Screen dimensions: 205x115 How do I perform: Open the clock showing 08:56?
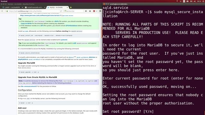pyautogui.click(x=199, y=1)
